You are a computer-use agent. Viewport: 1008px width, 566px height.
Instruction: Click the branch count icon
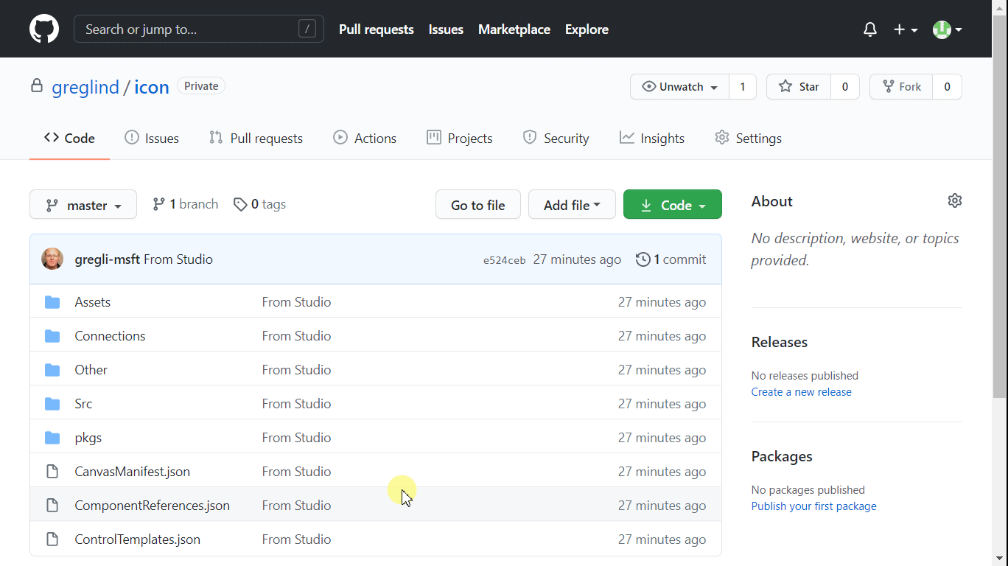(158, 205)
